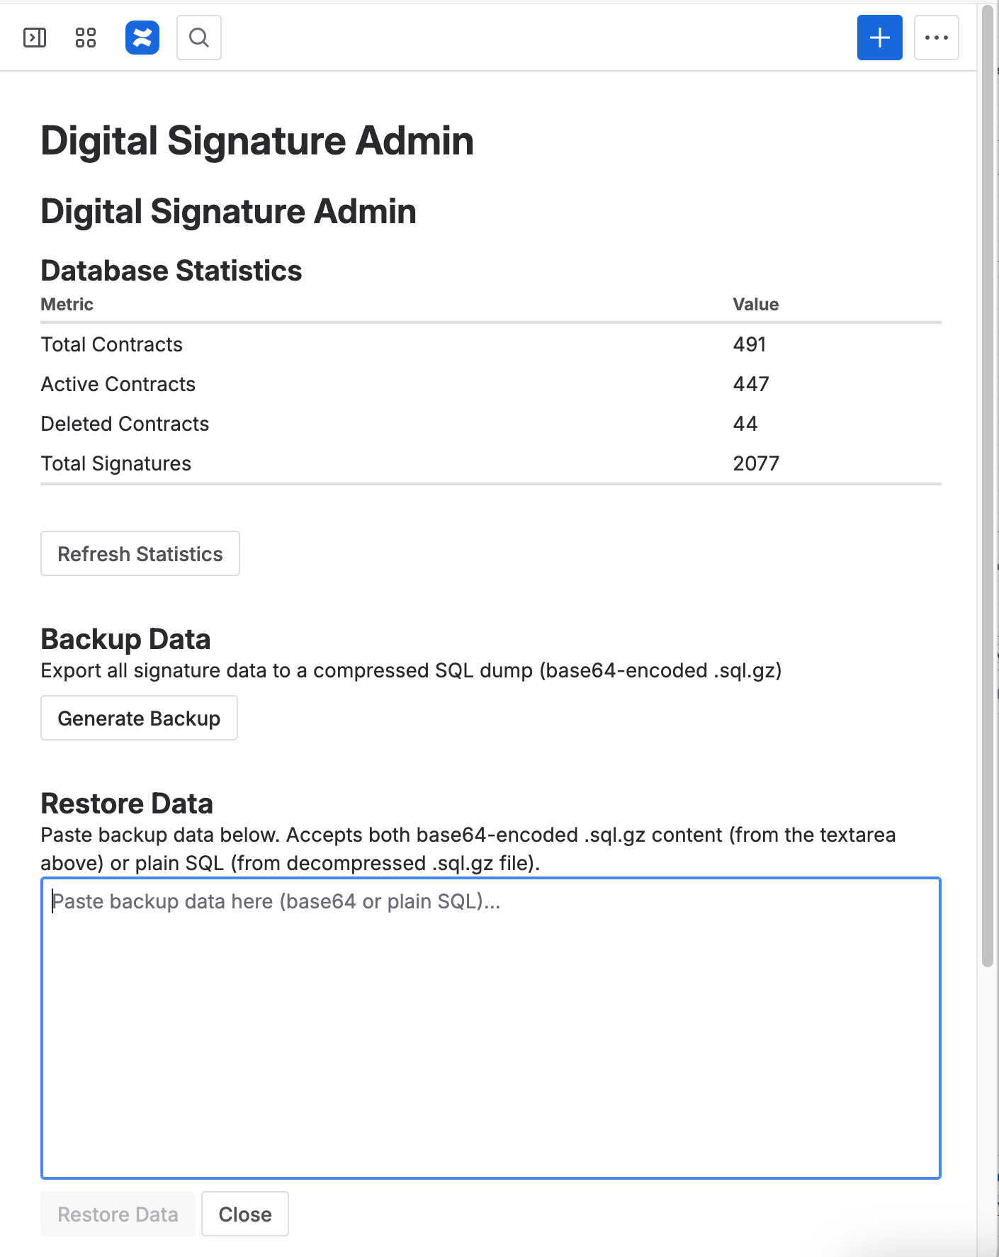Click the Refresh Statistics button
The height and width of the screenshot is (1257, 999).
tap(140, 553)
